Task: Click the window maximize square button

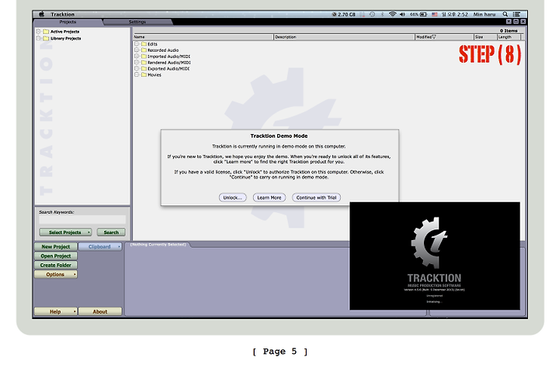Action: click(x=516, y=22)
